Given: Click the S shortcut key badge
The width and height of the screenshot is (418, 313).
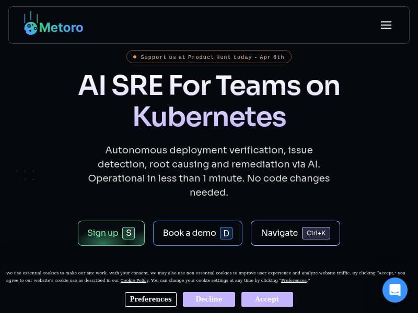Looking at the screenshot, I should point(129,233).
